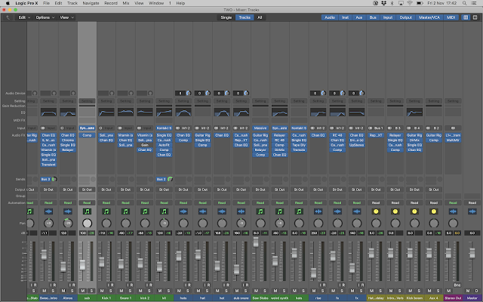This screenshot has height=302, width=483.
Task: Enable record on the dub snare strip
Action: [x=246, y=285]
